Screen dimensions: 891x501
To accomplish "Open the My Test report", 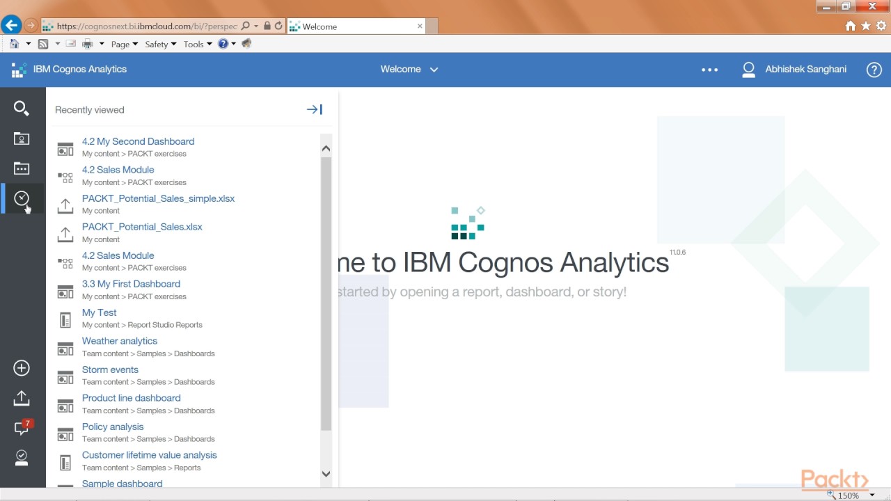I will point(99,312).
